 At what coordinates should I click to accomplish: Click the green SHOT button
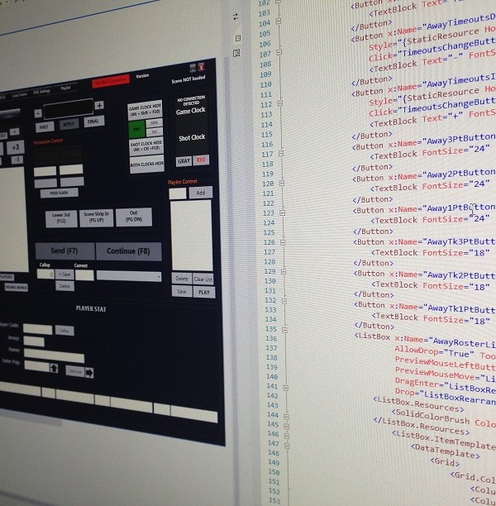pyautogui.click(x=137, y=130)
